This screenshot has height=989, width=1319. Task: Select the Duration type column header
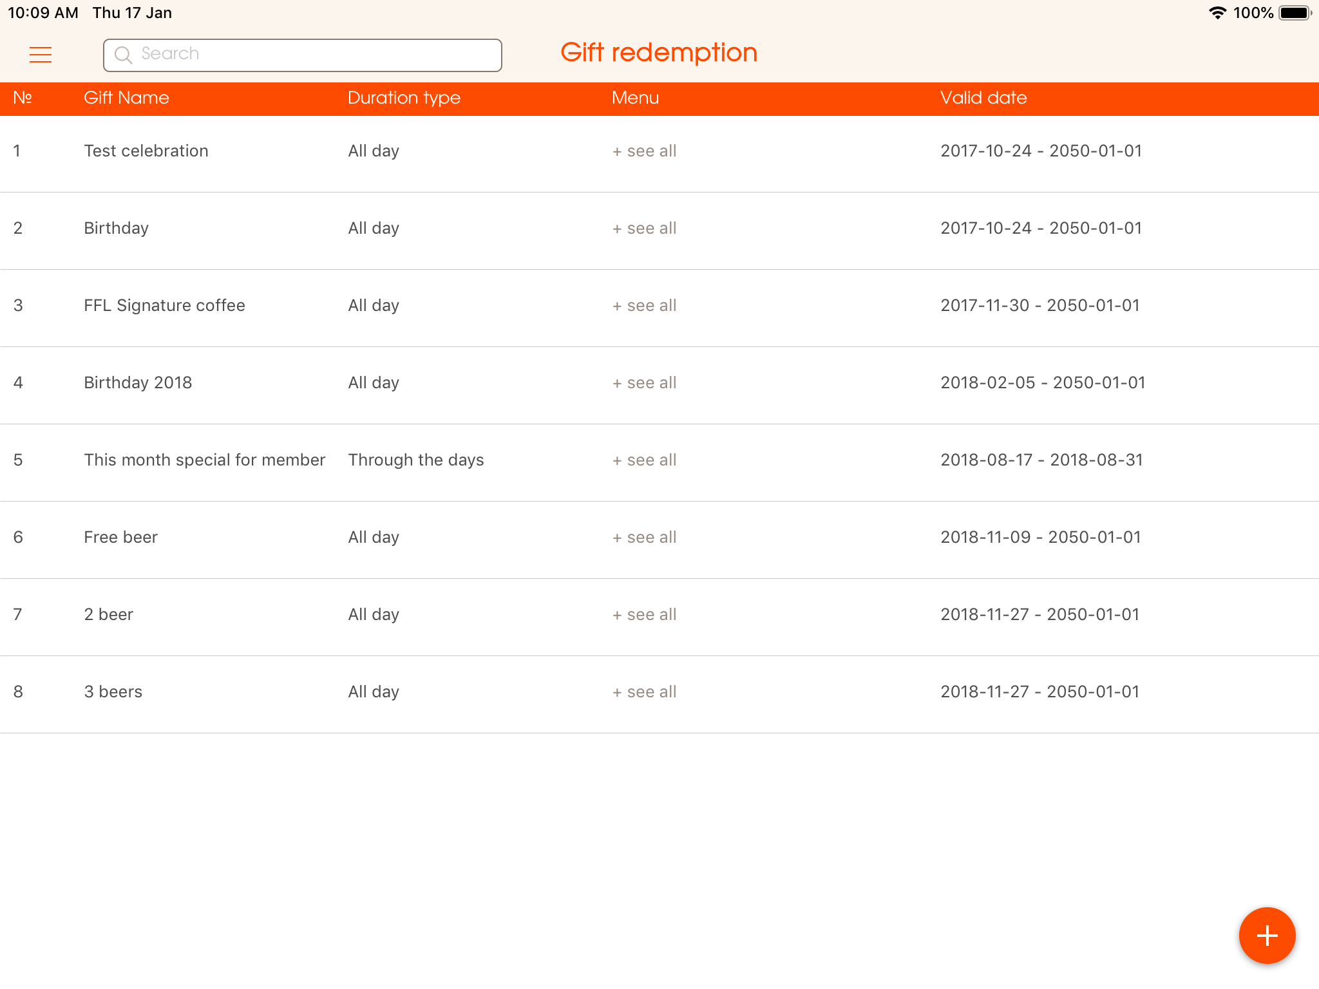coord(404,98)
